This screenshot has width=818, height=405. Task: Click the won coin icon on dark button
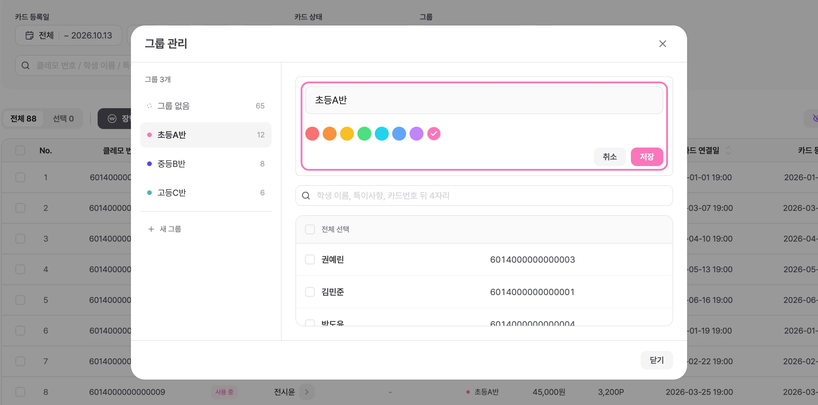(x=112, y=119)
